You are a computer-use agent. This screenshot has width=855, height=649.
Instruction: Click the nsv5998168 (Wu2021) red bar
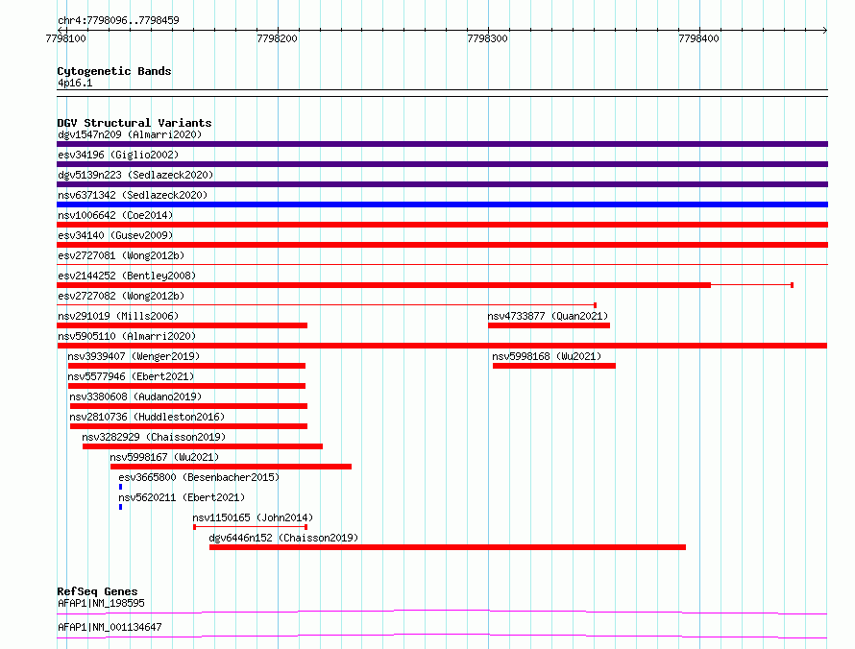(x=554, y=366)
